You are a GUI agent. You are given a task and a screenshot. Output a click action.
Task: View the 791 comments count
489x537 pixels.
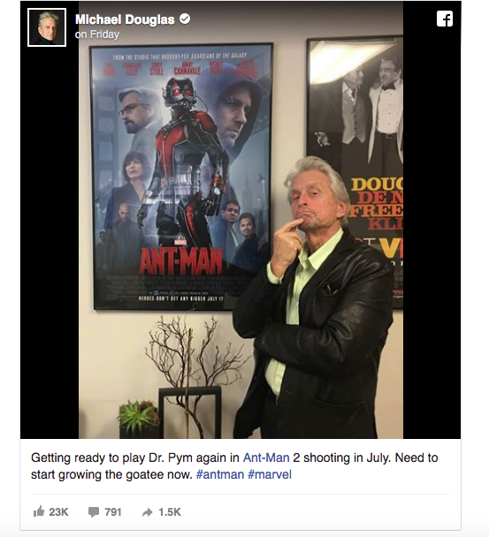point(113,512)
